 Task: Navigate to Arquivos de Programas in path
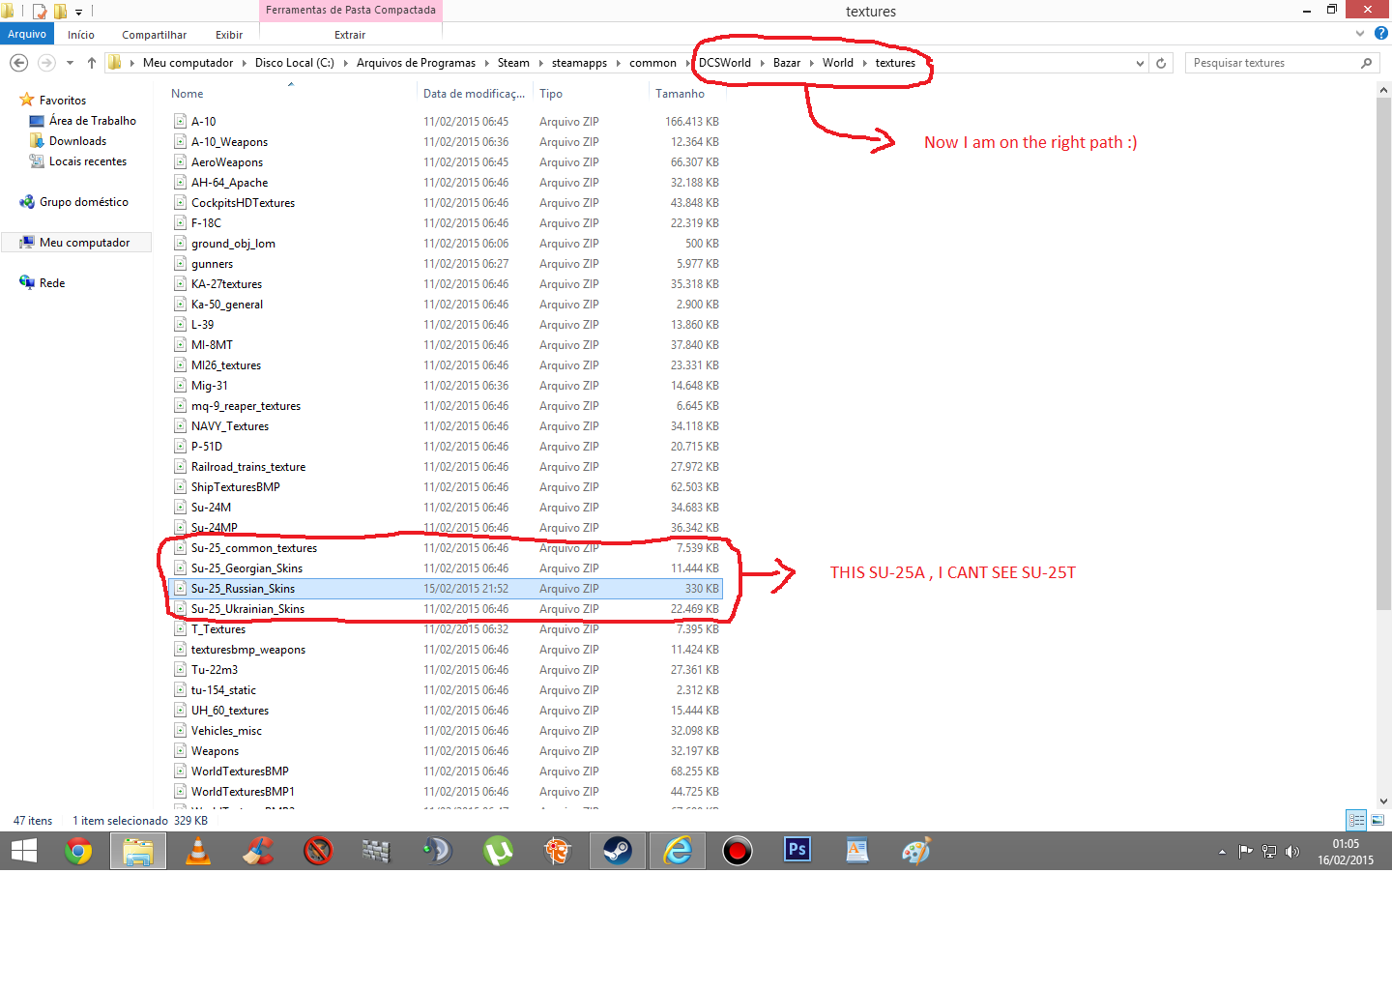click(x=416, y=63)
